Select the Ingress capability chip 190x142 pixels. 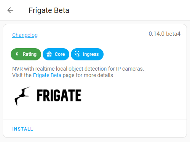pos(87,54)
